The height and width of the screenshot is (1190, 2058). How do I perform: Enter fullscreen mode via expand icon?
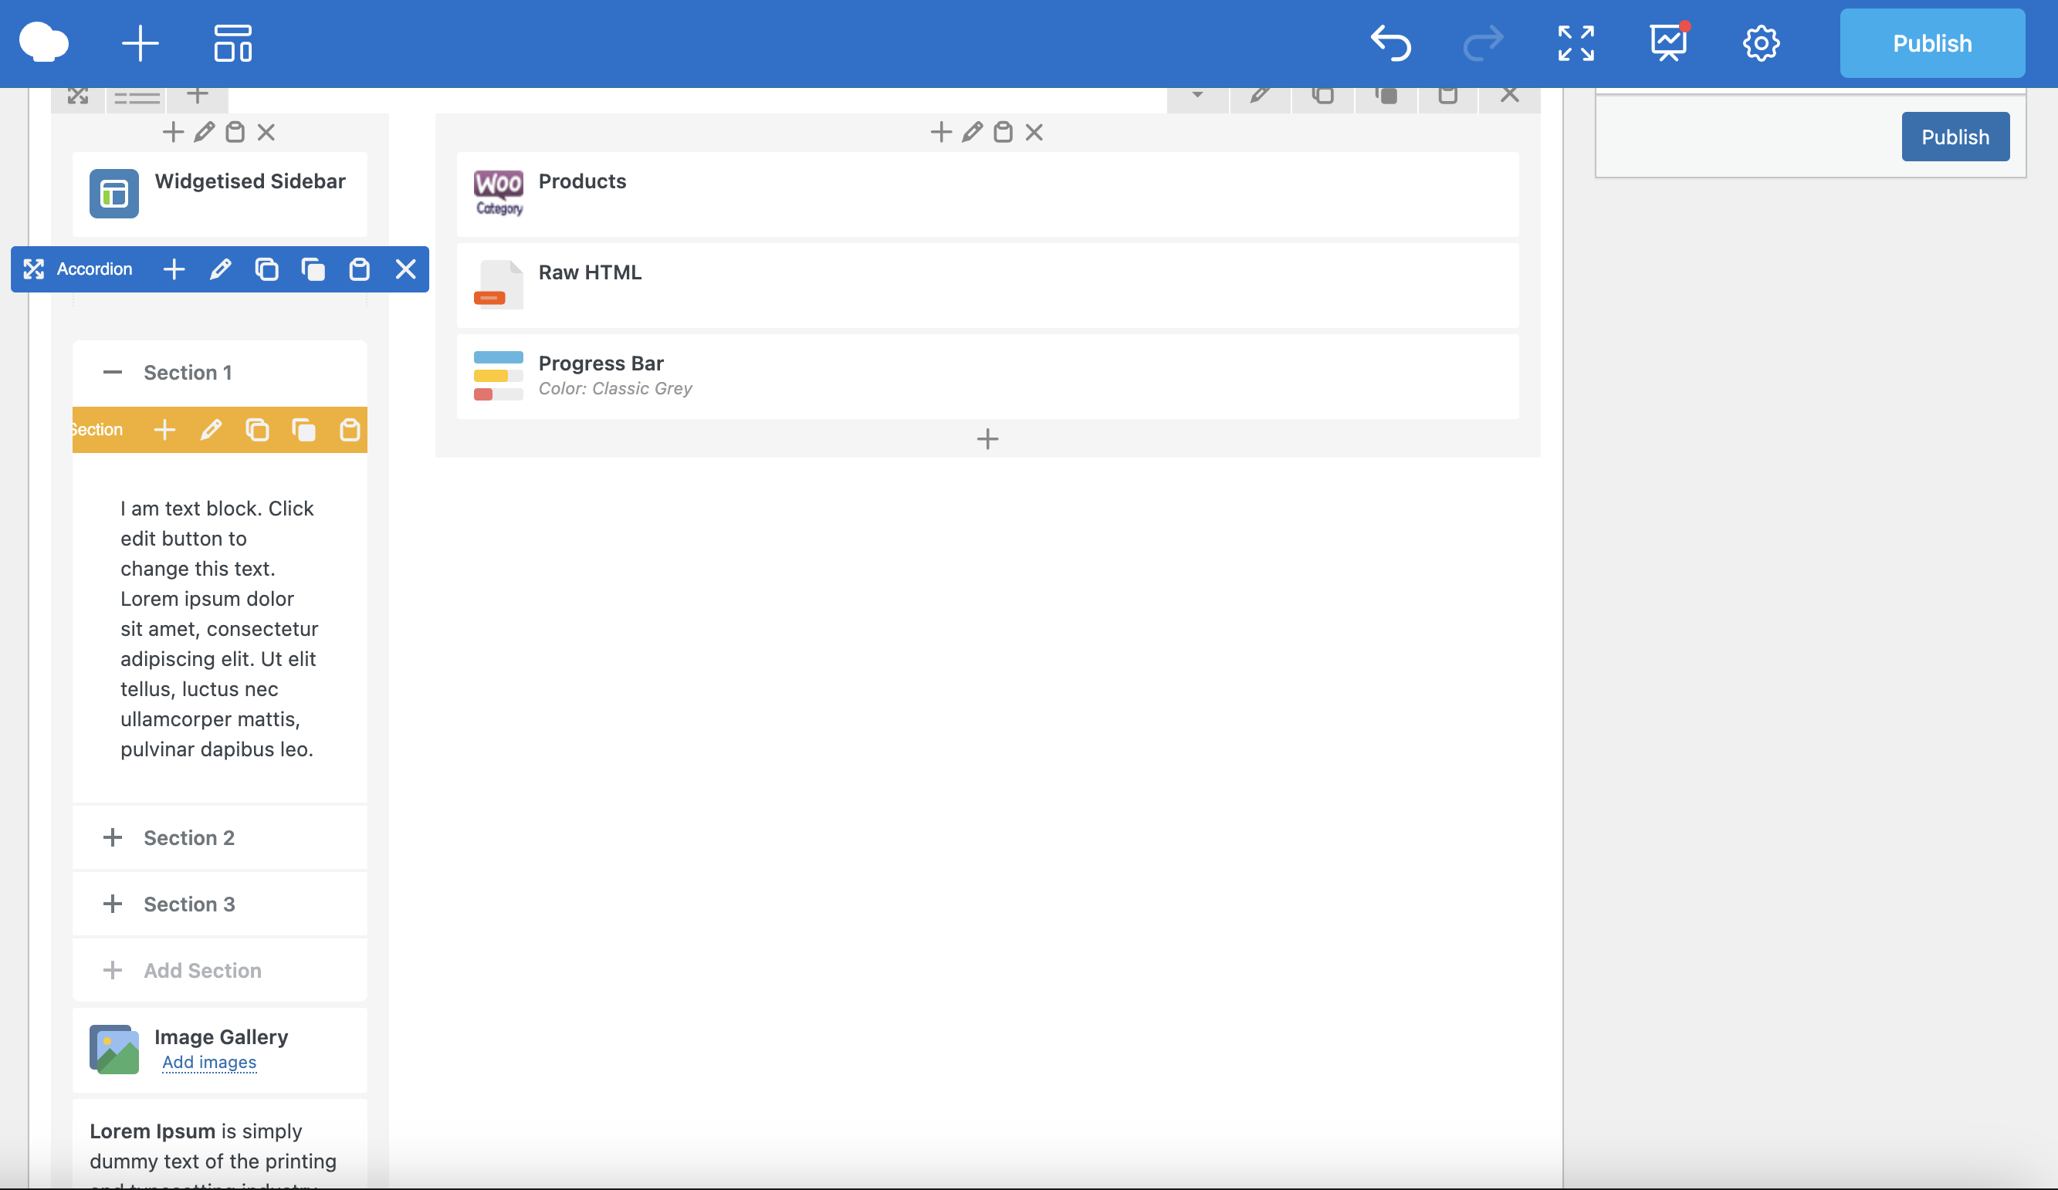(x=1576, y=43)
